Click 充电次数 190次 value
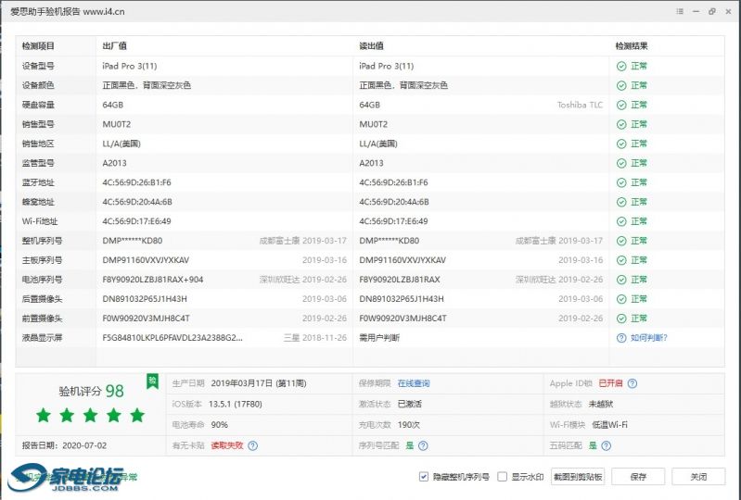 point(409,425)
